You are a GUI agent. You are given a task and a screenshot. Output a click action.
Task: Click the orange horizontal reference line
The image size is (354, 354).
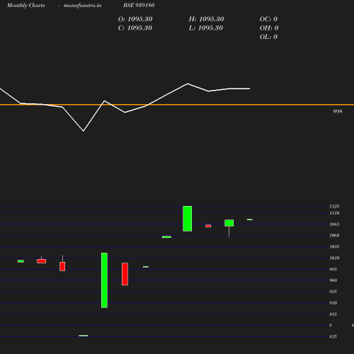pyautogui.click(x=177, y=104)
